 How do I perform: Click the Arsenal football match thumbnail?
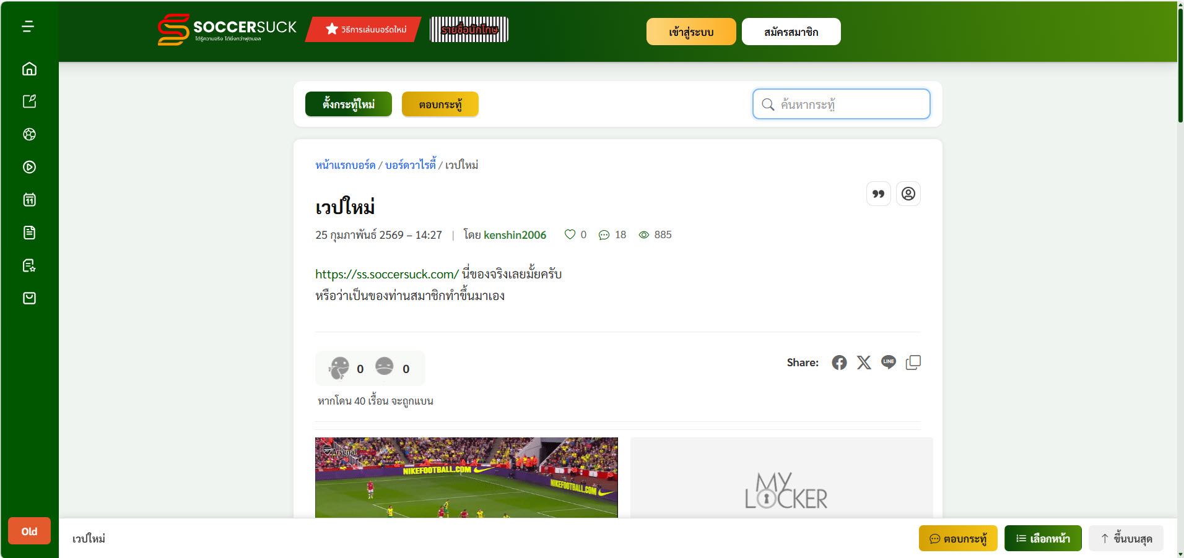(x=466, y=478)
